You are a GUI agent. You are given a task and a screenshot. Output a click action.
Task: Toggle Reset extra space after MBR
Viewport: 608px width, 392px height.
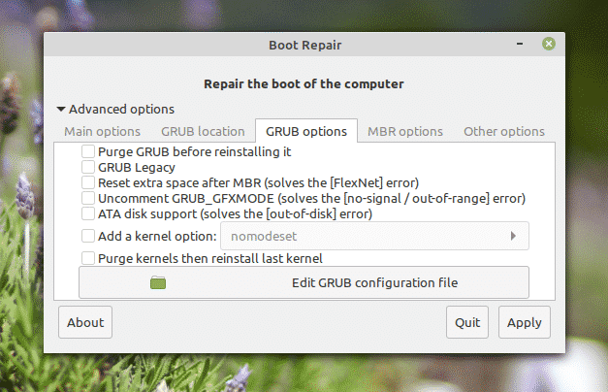(88, 182)
